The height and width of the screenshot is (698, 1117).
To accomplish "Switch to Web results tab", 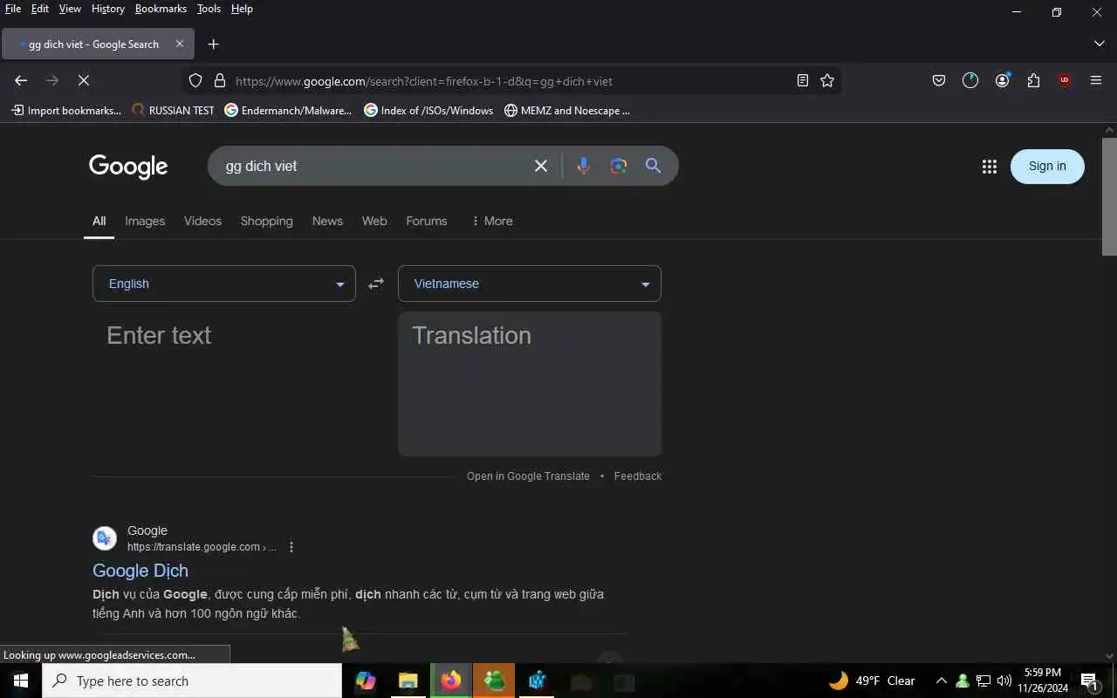I will coord(374,221).
